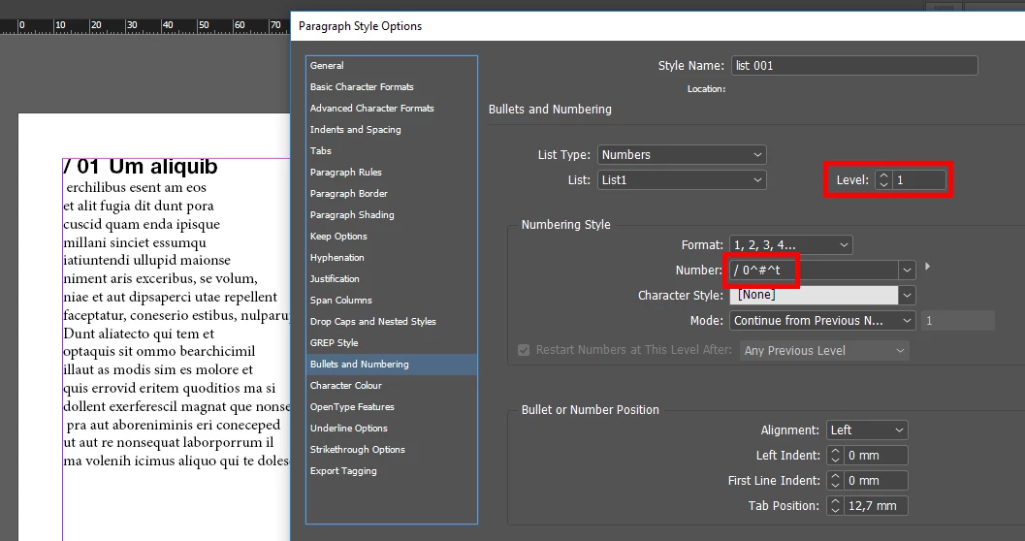Click the line 'Dunt aliatecto qui tem et'
1025x541 pixels.
coord(139,334)
